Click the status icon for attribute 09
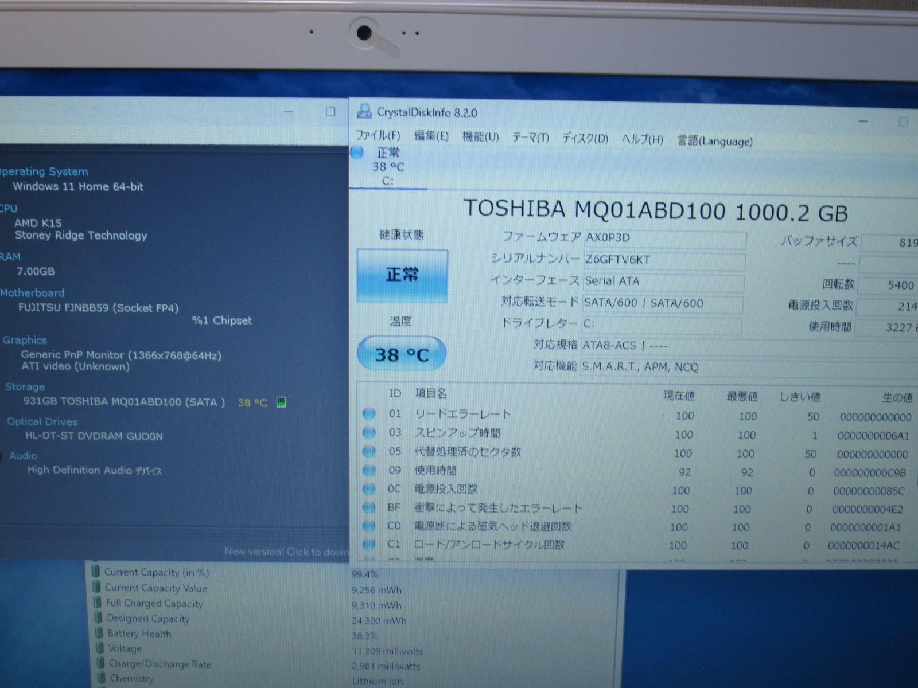The height and width of the screenshot is (688, 918). [x=369, y=470]
